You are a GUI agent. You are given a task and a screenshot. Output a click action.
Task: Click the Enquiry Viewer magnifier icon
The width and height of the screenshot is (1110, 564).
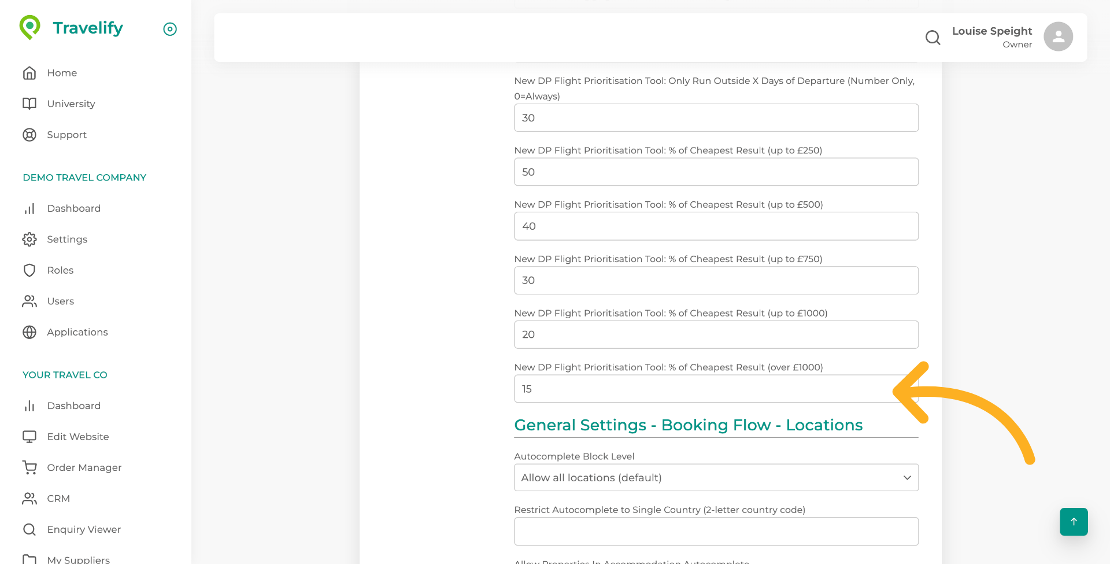30,529
